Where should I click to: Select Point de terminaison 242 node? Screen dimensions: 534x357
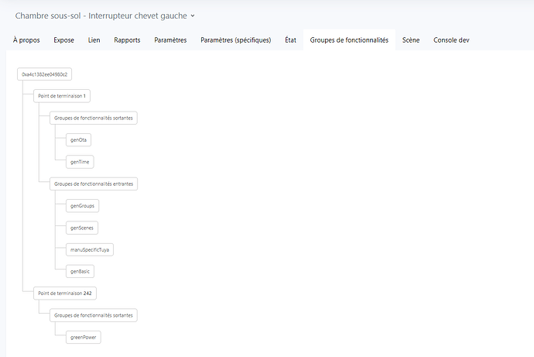[67, 293]
